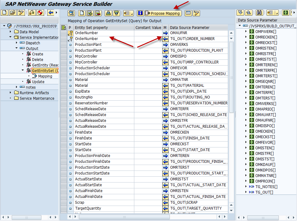Click the mapping arrow for OMWERKS row
This screenshot has width=297, height=221.
coord(165,45)
